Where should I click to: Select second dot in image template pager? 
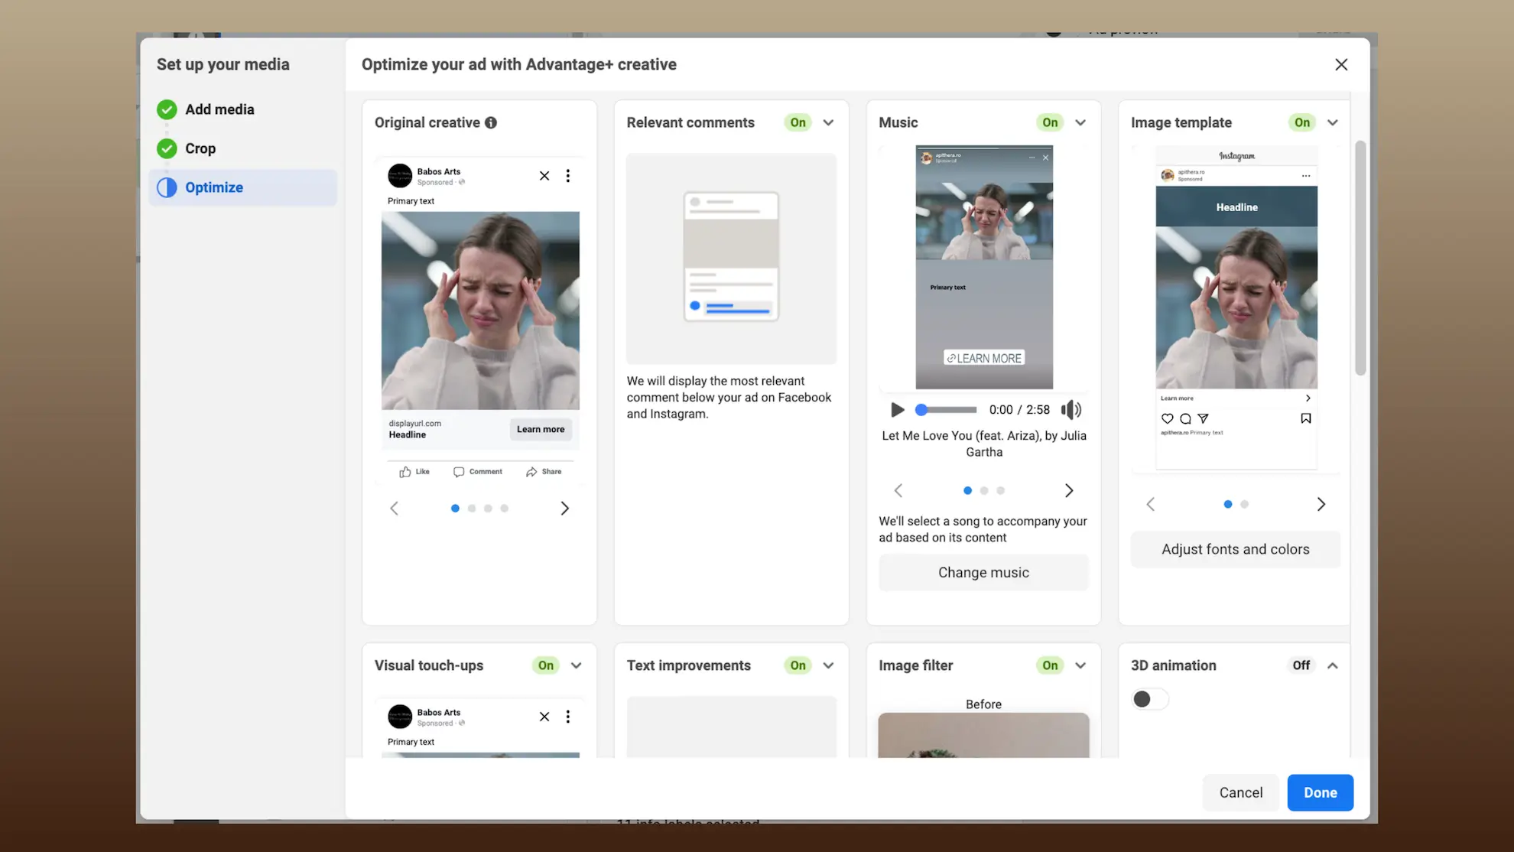click(x=1245, y=505)
